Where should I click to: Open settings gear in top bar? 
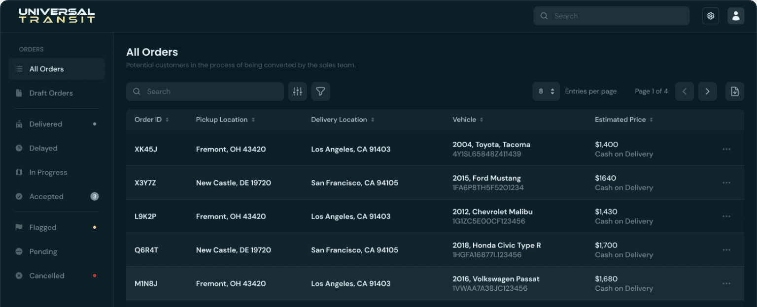[x=710, y=16]
